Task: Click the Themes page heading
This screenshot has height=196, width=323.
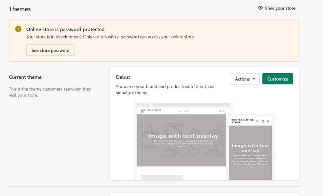Action: [x=20, y=9]
